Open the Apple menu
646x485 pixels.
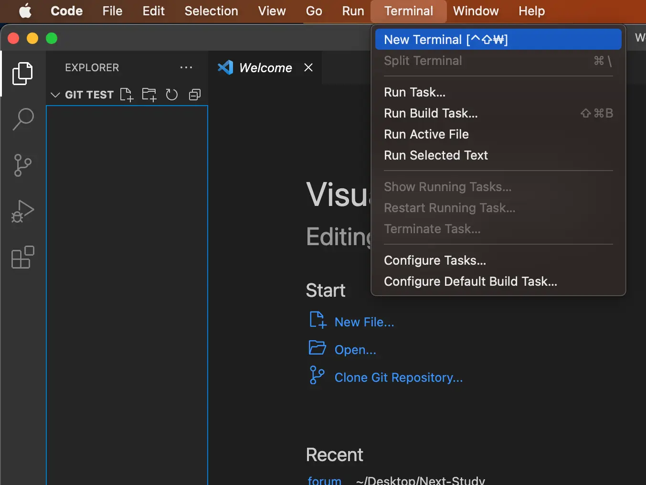(25, 11)
